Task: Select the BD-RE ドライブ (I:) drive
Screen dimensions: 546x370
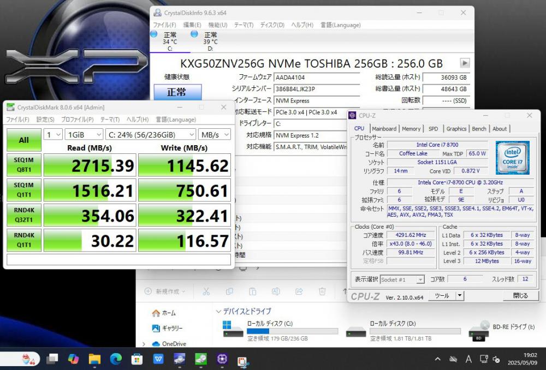Action: pos(502,330)
